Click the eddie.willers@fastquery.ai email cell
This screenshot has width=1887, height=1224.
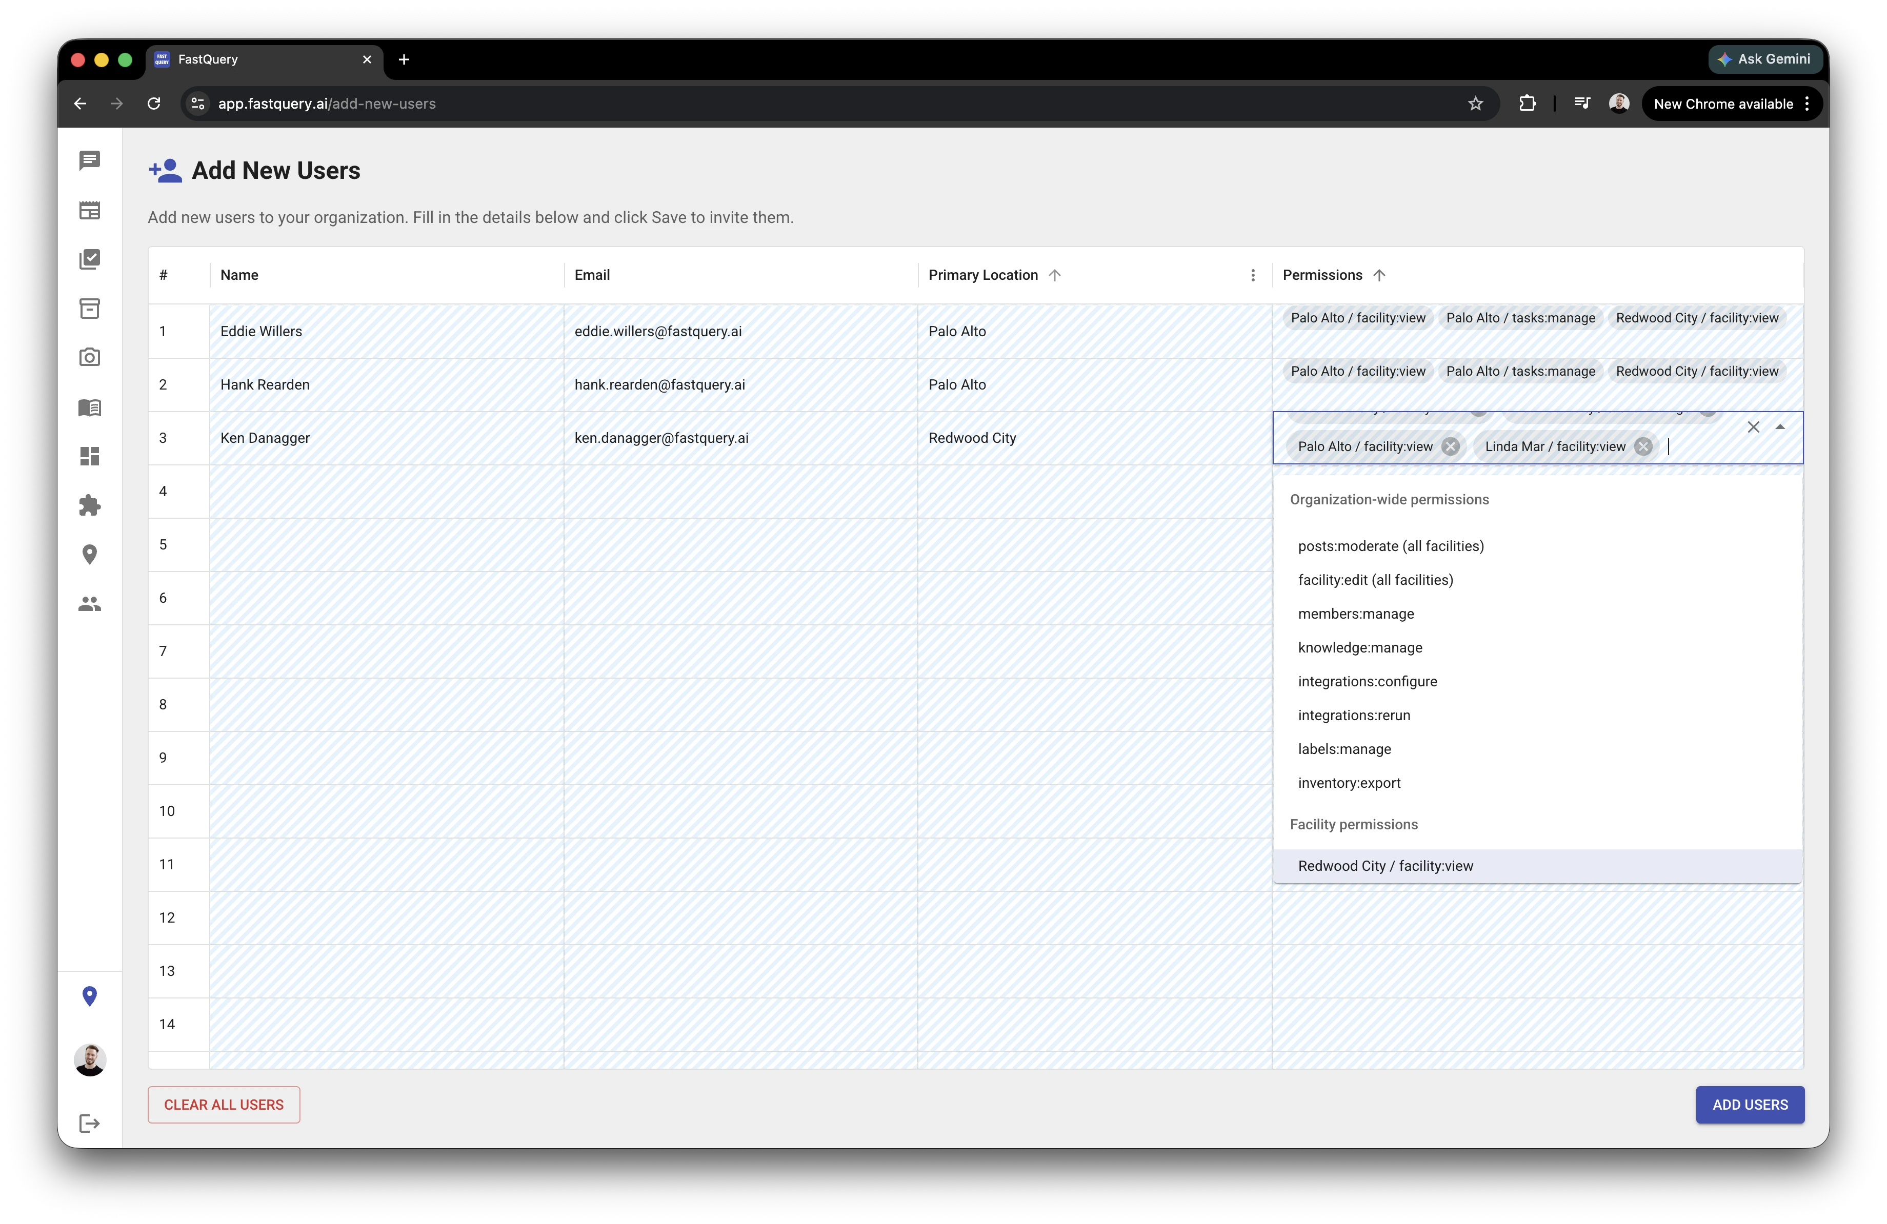pos(740,331)
